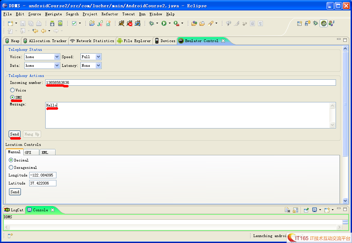Click the Debug bug icon in the toolbar

(152, 23)
